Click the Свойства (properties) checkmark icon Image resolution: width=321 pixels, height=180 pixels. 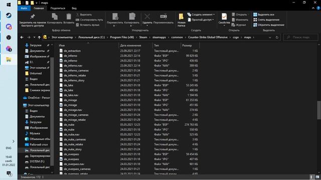[x=224, y=16]
